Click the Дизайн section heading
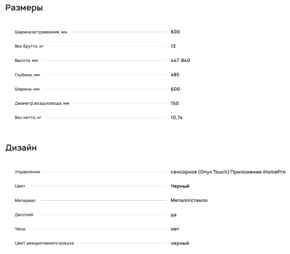 point(21,148)
